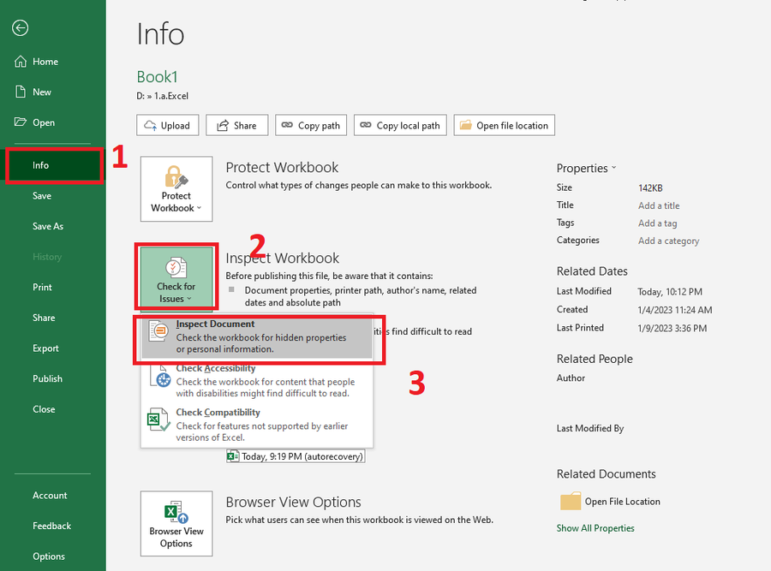Select Inspect Document from the menu
The image size is (771, 571).
point(259,336)
